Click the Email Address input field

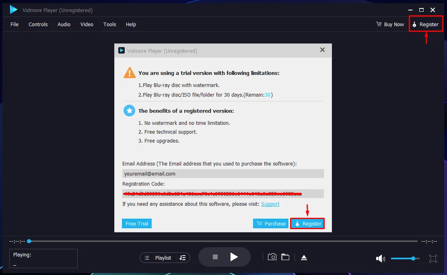[223, 174]
